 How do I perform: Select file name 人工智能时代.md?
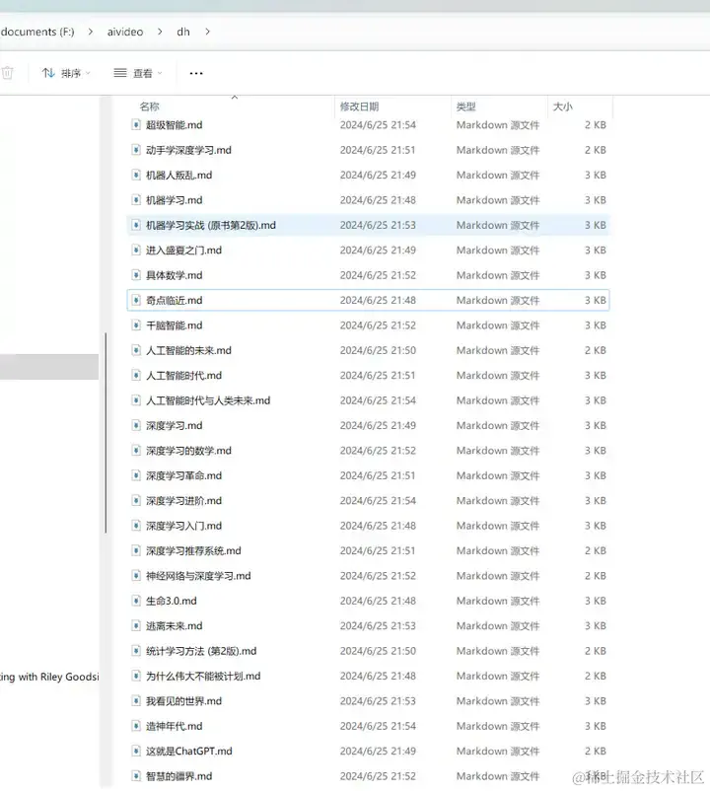pyautogui.click(x=183, y=376)
